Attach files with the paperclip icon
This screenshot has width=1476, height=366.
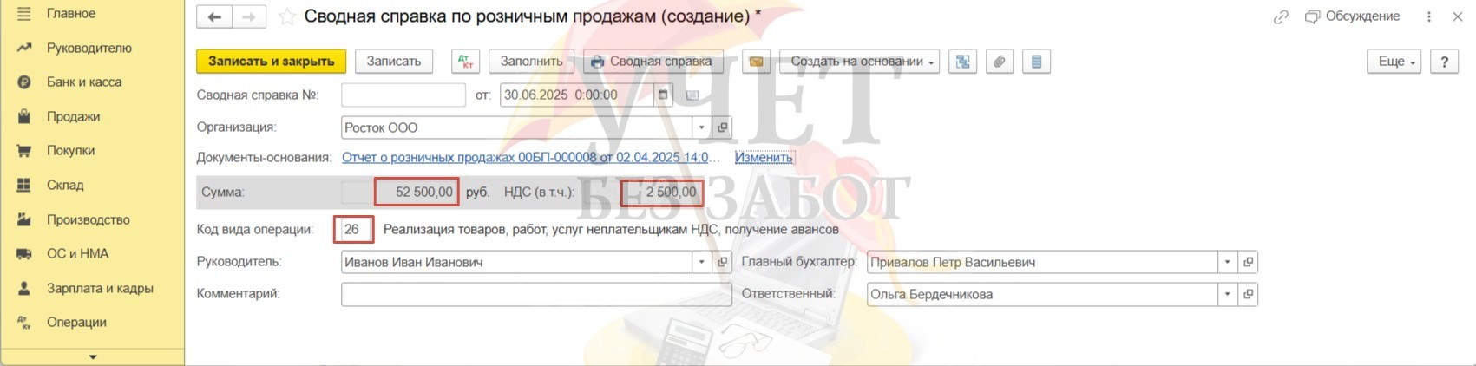[x=1000, y=62]
